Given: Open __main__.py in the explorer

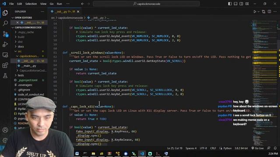Looking at the screenshot, I should 29,66.
